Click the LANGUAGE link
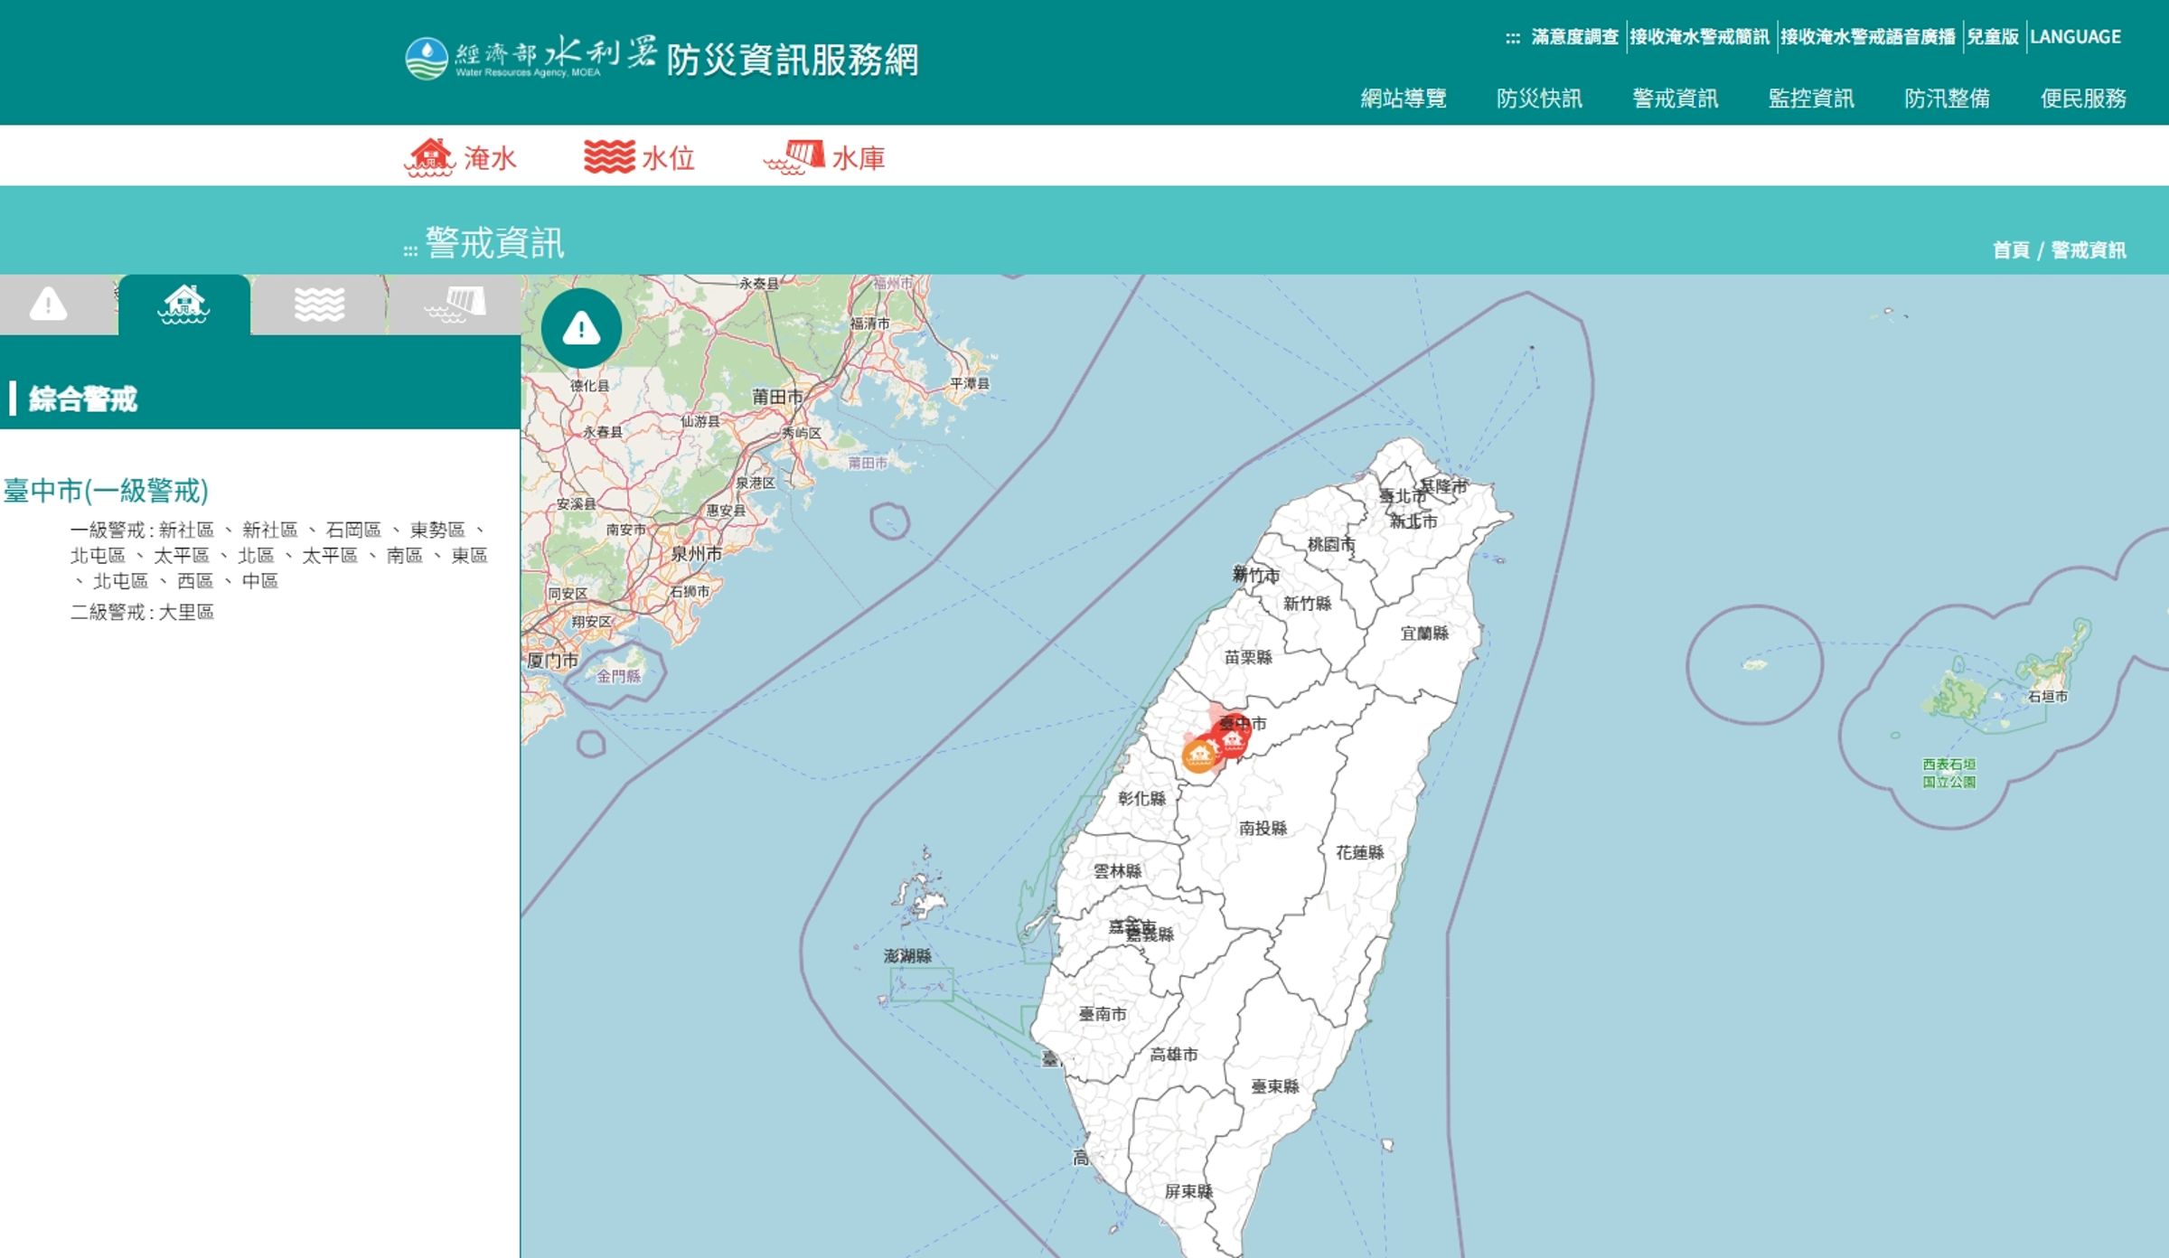Viewport: 2169px width, 1258px height. pyautogui.click(x=2076, y=37)
